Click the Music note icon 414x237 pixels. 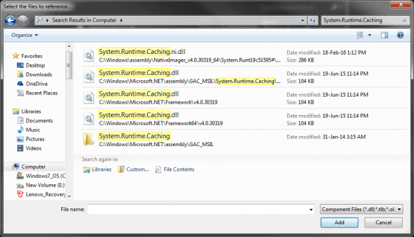click(x=20, y=129)
